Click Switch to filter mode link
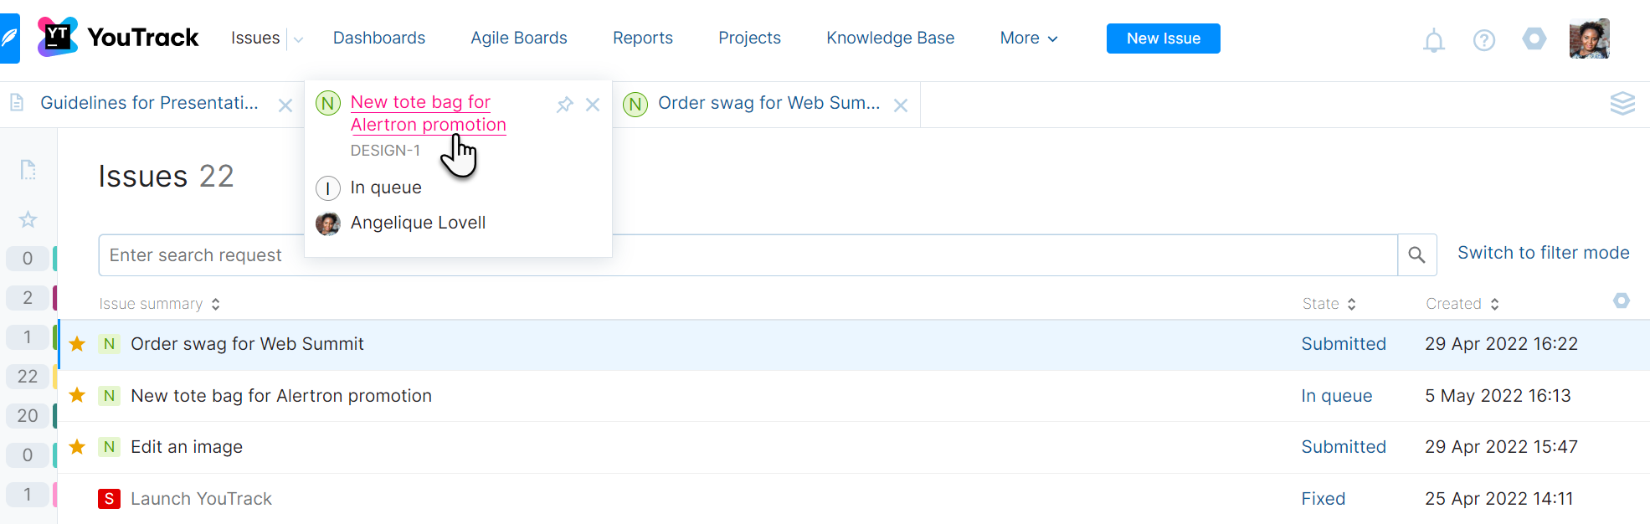Image resolution: width=1650 pixels, height=524 pixels. pyautogui.click(x=1543, y=253)
